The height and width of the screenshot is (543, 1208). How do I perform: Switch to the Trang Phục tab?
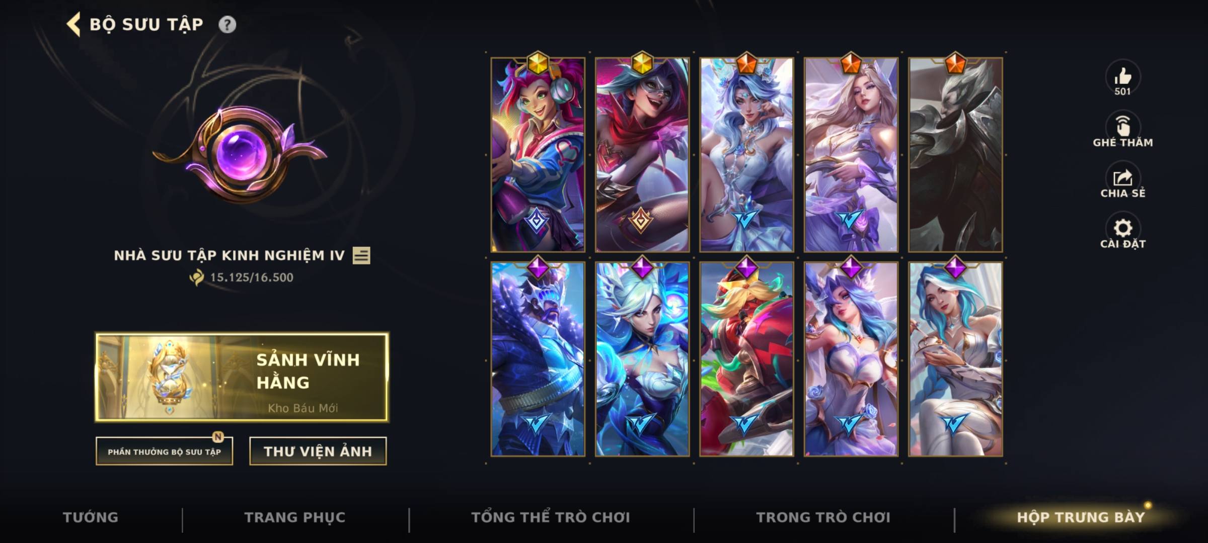tap(295, 517)
